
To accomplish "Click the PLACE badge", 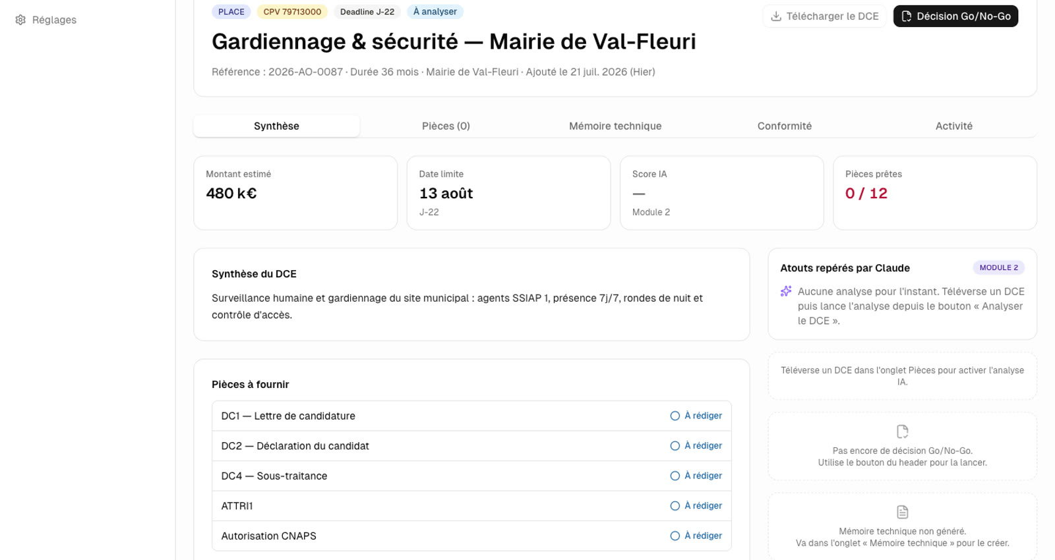I will [x=231, y=12].
